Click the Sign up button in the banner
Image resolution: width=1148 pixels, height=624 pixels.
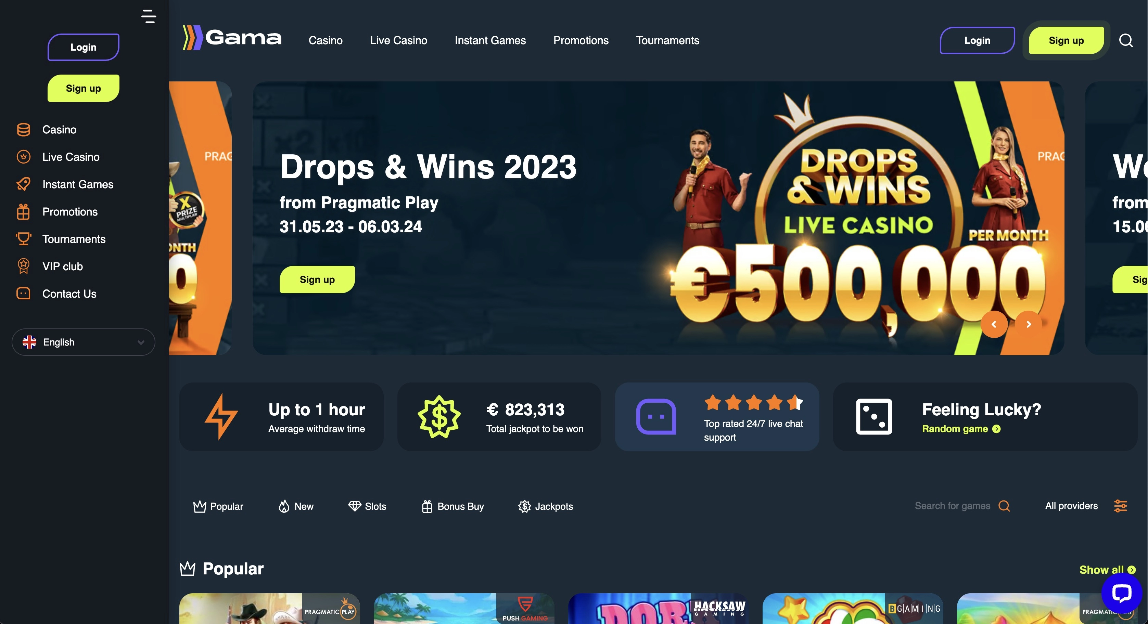317,280
